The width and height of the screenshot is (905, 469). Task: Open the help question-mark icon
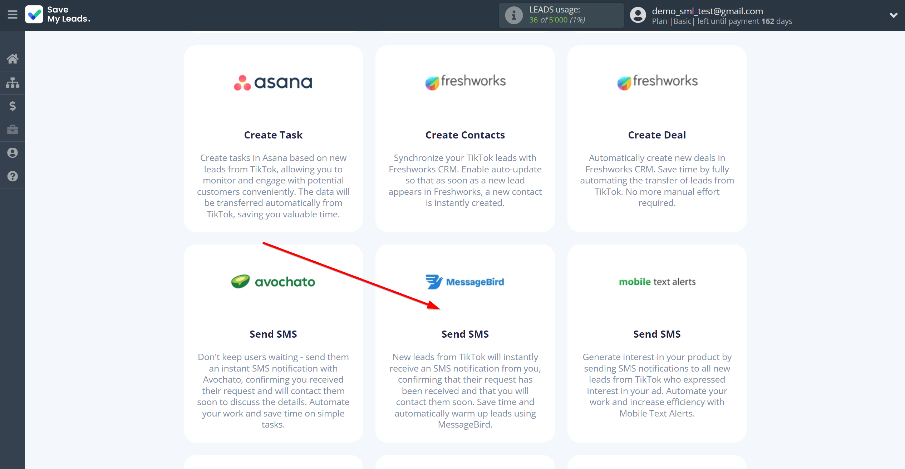point(13,176)
